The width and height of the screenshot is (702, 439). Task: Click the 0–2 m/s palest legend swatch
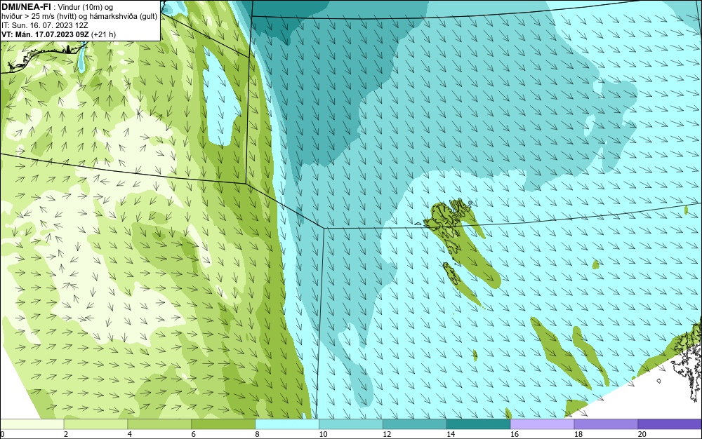[x=32, y=424]
